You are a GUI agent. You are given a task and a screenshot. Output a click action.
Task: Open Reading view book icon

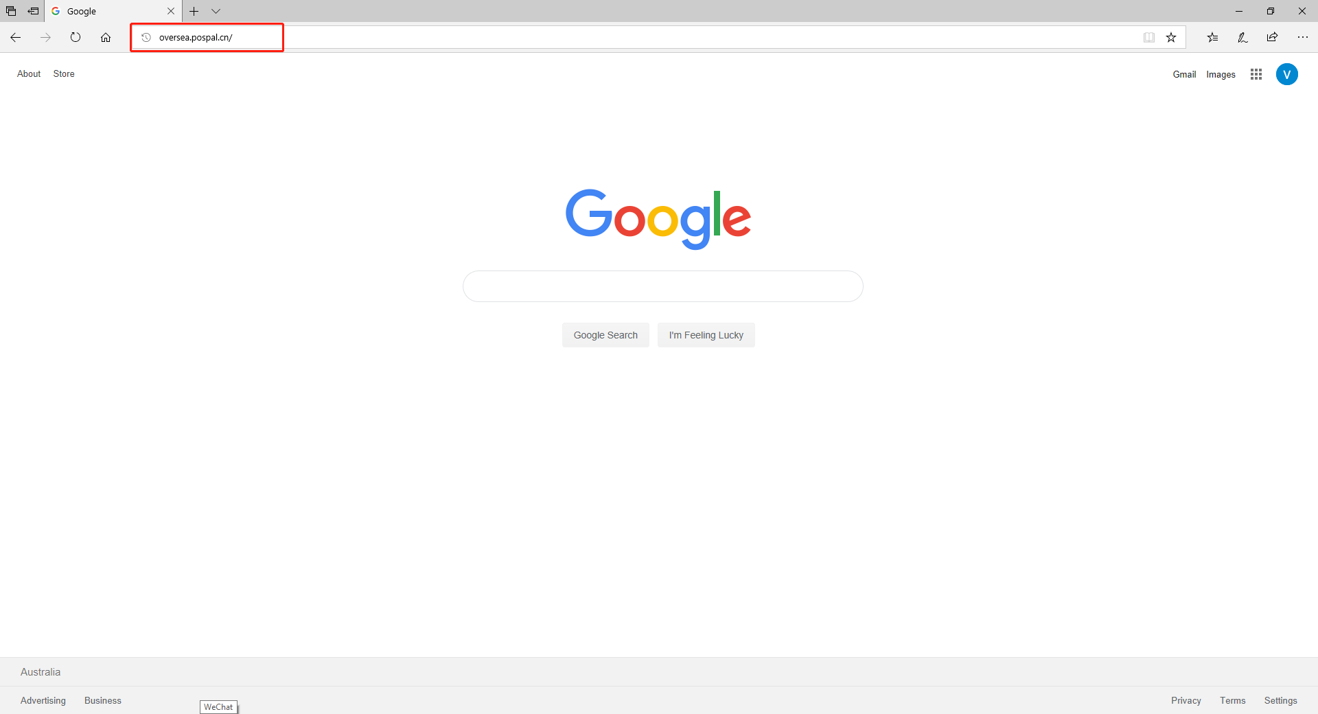pyautogui.click(x=1149, y=37)
